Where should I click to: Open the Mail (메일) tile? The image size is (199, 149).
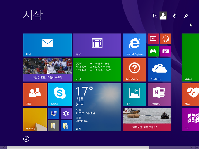point(47,45)
